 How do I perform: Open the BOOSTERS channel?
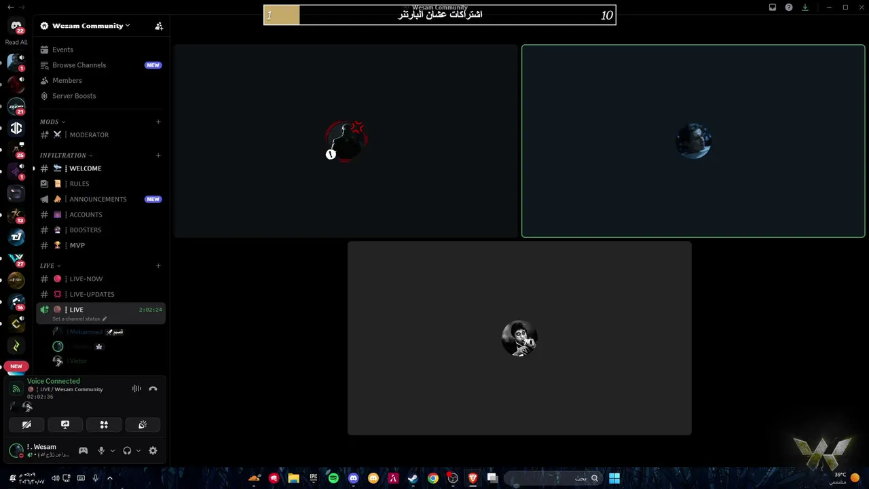coord(100,230)
